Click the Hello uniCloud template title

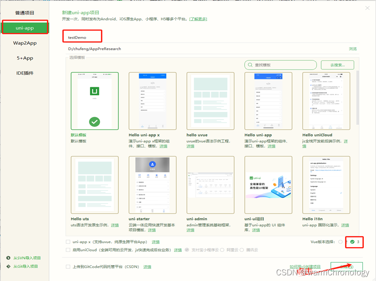(x=317, y=135)
